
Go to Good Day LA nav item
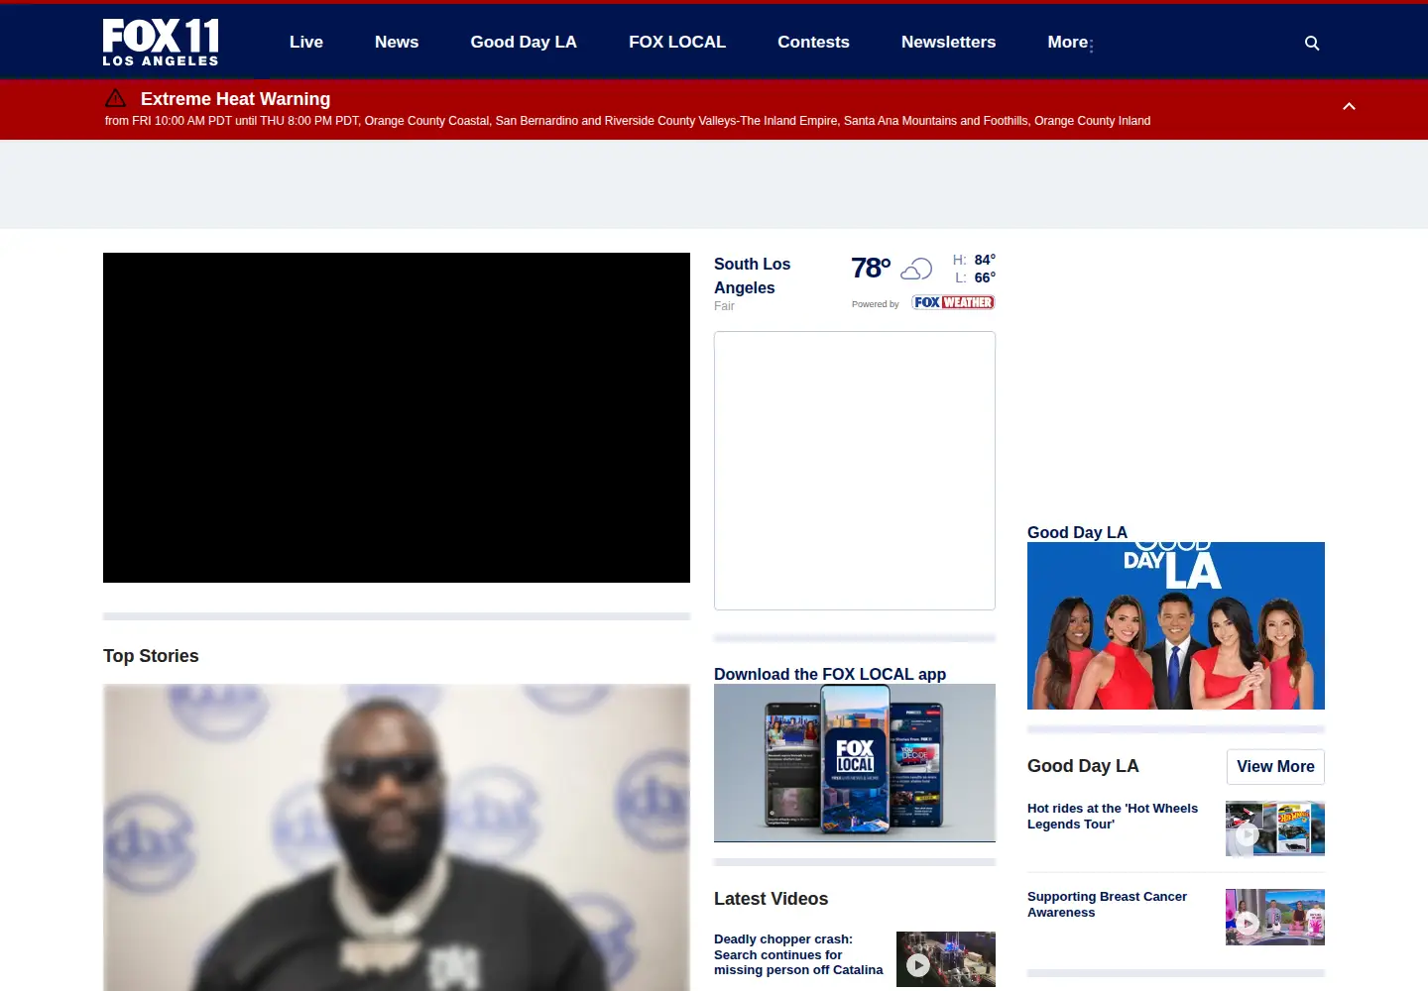tap(524, 42)
